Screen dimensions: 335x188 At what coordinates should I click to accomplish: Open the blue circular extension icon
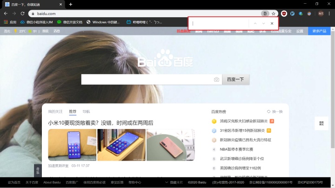(x=292, y=13)
